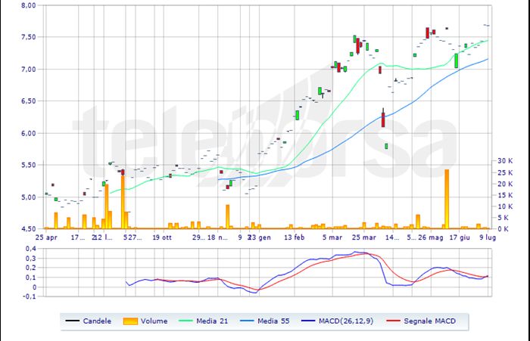Click the 15 K volume axis label
Screen dimensions: 530x341
(x=505, y=195)
